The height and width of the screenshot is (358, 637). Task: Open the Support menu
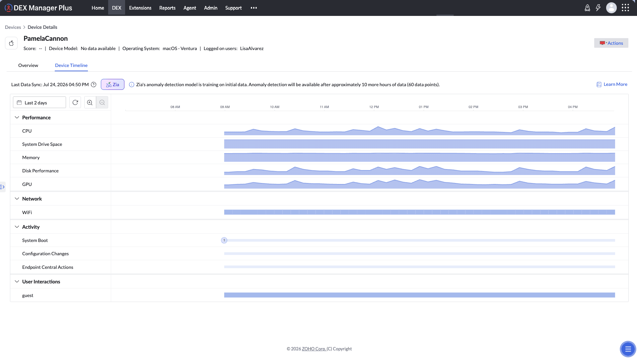pos(234,8)
